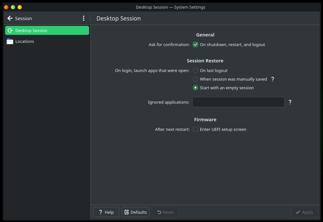Click help icon beside manually saved option
323x222 pixels.
click(273, 79)
